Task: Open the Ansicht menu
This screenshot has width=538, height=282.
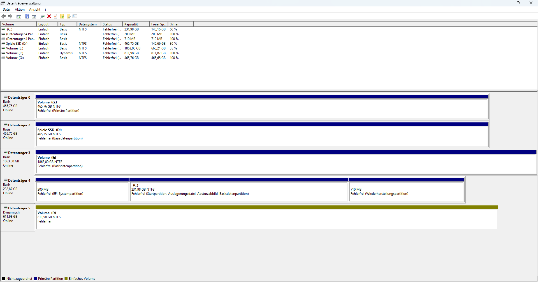Action: (x=34, y=9)
